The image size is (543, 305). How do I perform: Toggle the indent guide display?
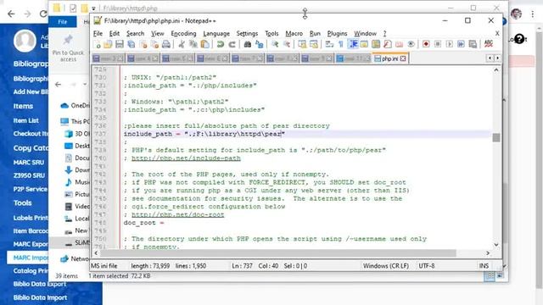[353, 44]
